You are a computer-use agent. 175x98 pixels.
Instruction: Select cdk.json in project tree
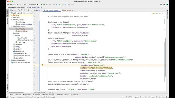18,49
